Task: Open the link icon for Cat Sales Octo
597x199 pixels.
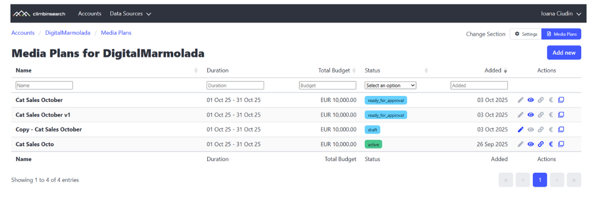Action: [x=541, y=144]
